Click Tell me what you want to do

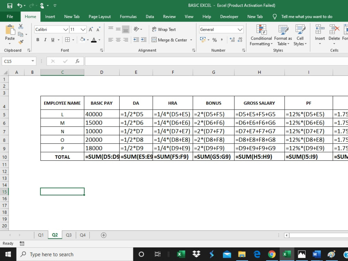tap(307, 17)
